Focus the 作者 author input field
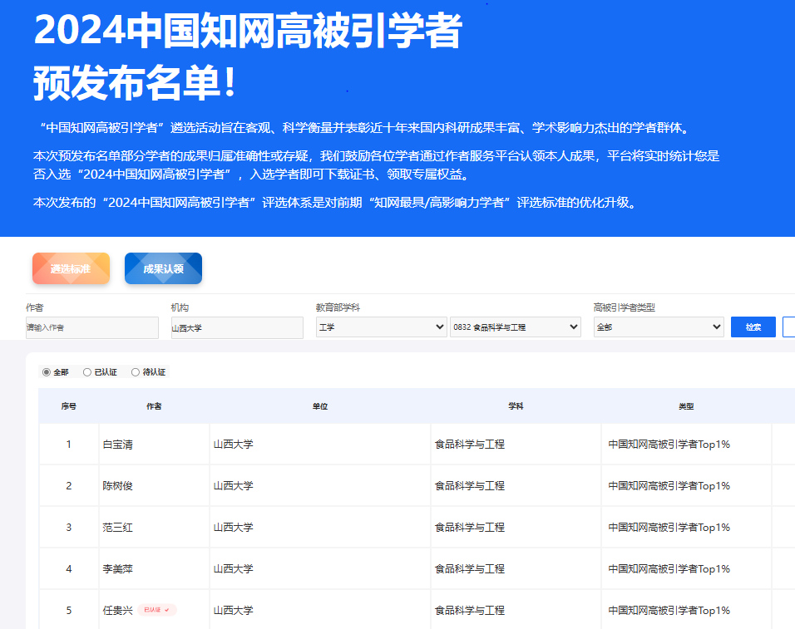 point(91,327)
